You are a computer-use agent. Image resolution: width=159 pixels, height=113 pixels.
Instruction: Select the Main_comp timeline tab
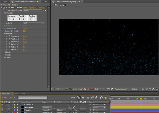pos(6,93)
